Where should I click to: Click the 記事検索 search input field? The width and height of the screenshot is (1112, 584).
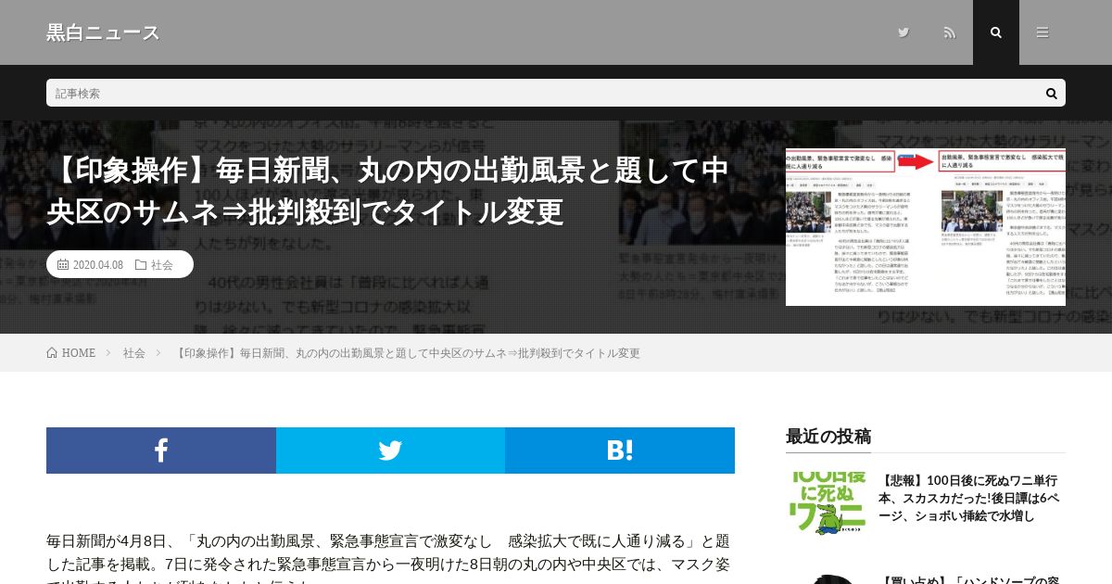click(542, 93)
